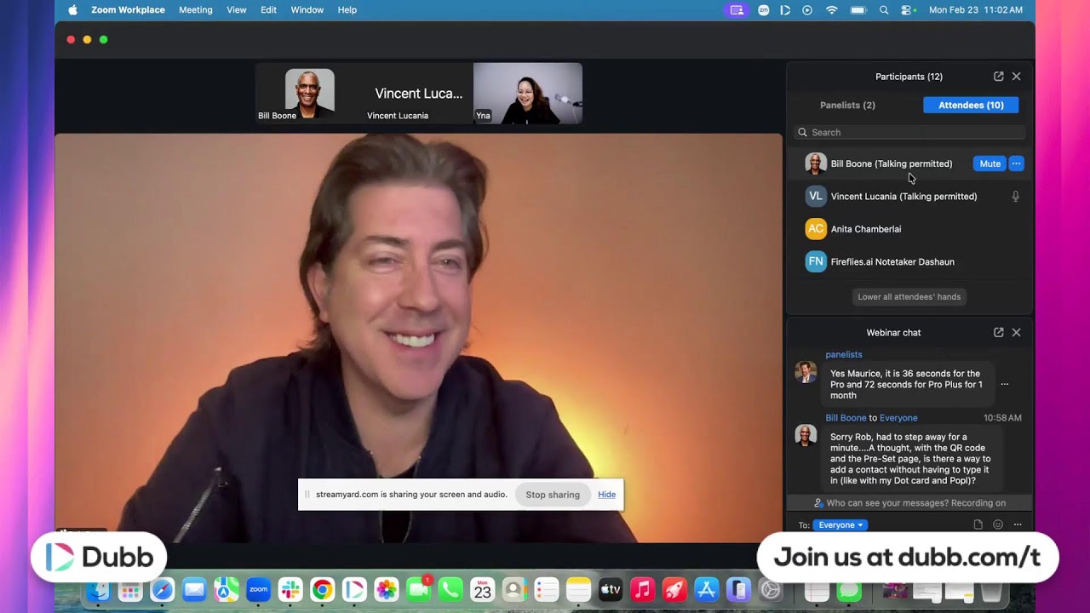Select Vincent Lucania in the attendee list
The height and width of the screenshot is (613, 1090).
click(x=909, y=197)
